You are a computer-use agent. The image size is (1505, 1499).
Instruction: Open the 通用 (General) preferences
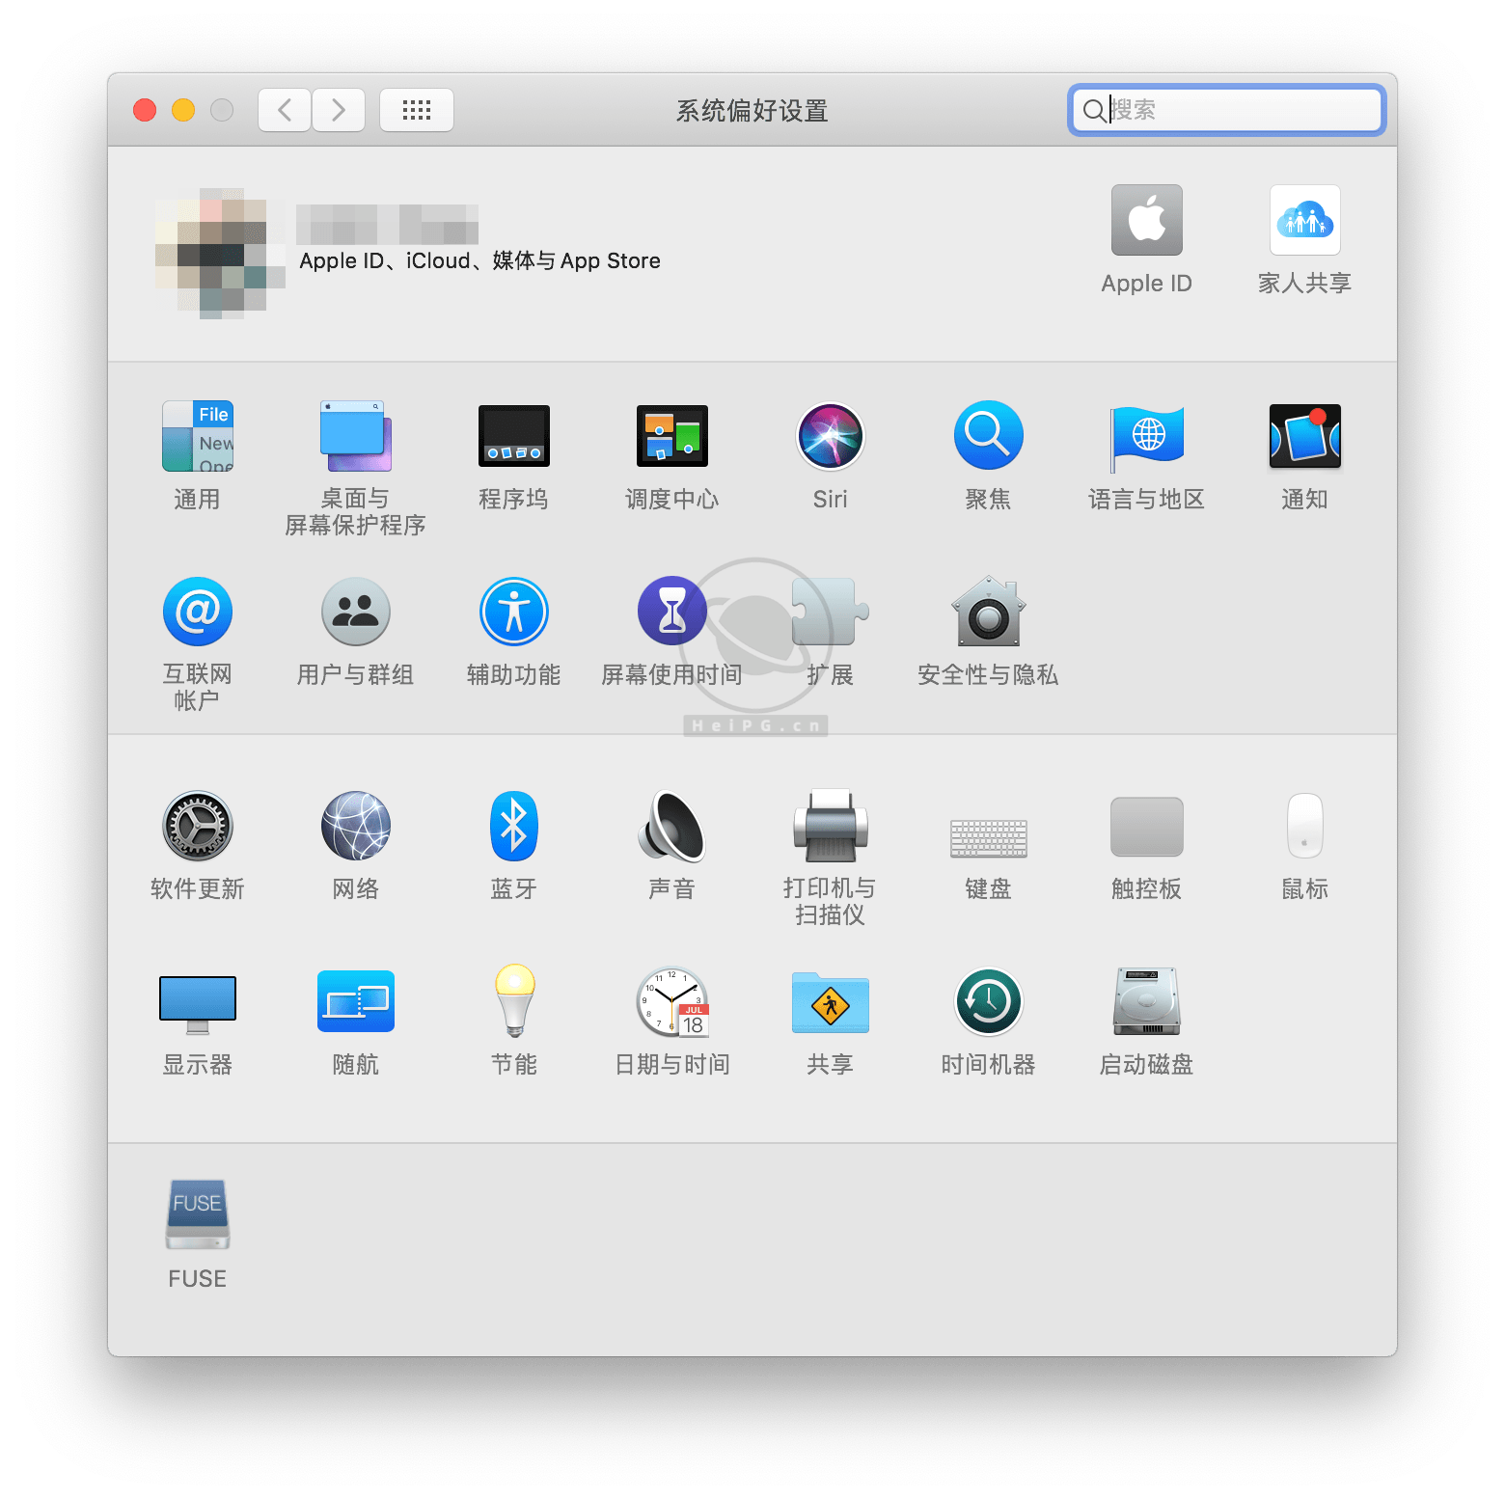[x=198, y=436]
